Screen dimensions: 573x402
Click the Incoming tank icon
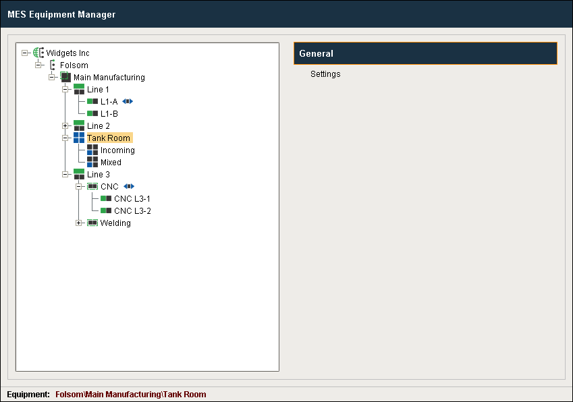92,150
